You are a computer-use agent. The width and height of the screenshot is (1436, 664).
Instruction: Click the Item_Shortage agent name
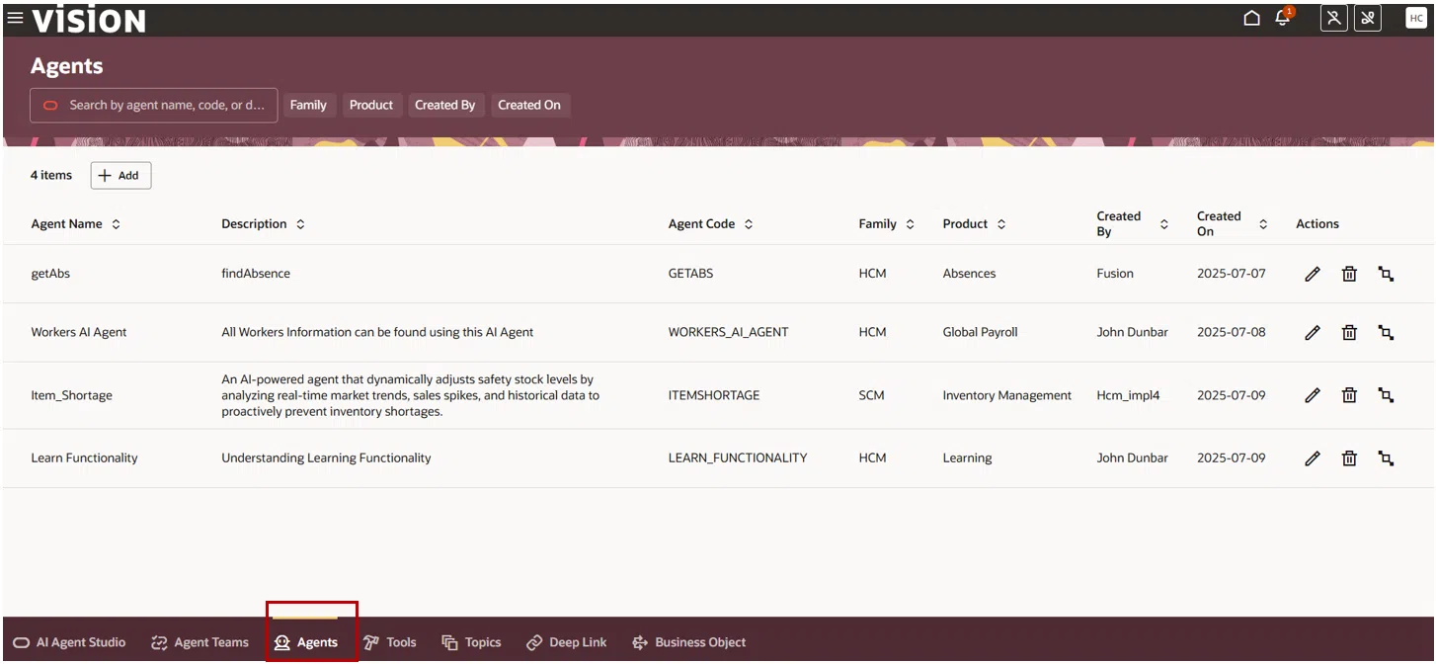point(71,395)
